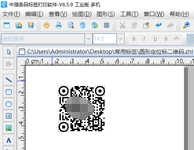Toggle italic formatting button I

coord(144,39)
